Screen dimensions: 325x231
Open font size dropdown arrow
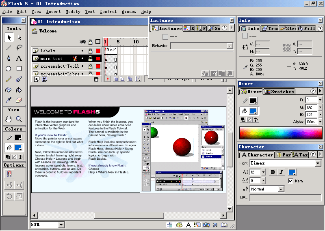[263, 172]
